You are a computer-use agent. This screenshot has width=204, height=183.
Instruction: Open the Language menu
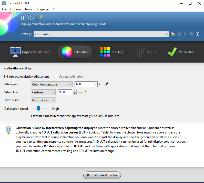42,9
